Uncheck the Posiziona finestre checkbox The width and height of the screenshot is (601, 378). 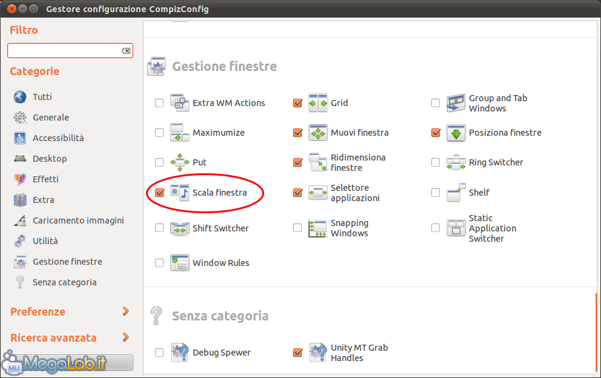pos(436,133)
